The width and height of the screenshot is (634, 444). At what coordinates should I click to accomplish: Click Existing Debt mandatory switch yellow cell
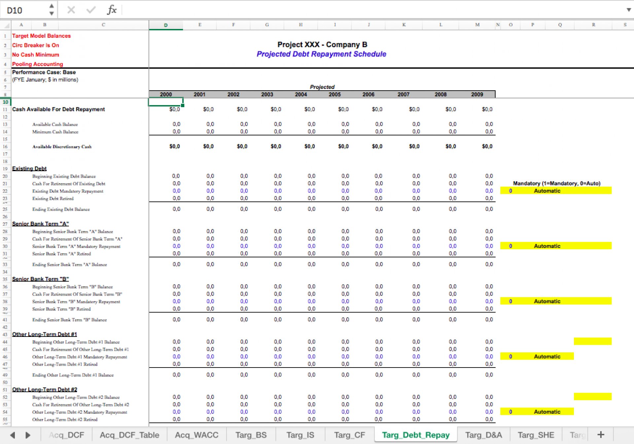[511, 191]
